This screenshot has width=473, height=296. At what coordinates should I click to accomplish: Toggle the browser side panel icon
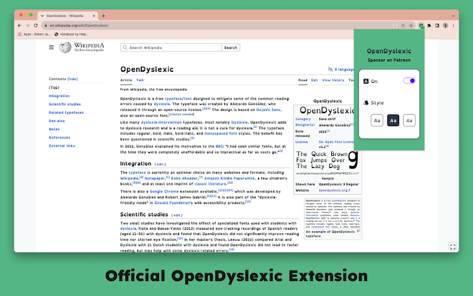437,25
